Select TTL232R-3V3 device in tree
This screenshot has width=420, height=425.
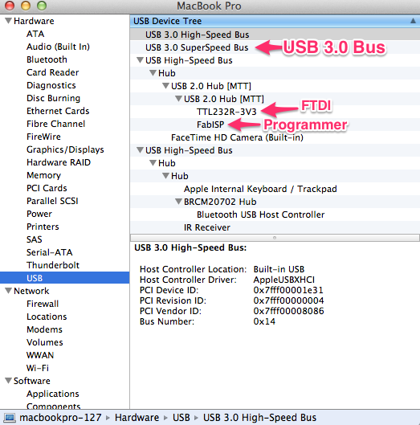tap(226, 112)
